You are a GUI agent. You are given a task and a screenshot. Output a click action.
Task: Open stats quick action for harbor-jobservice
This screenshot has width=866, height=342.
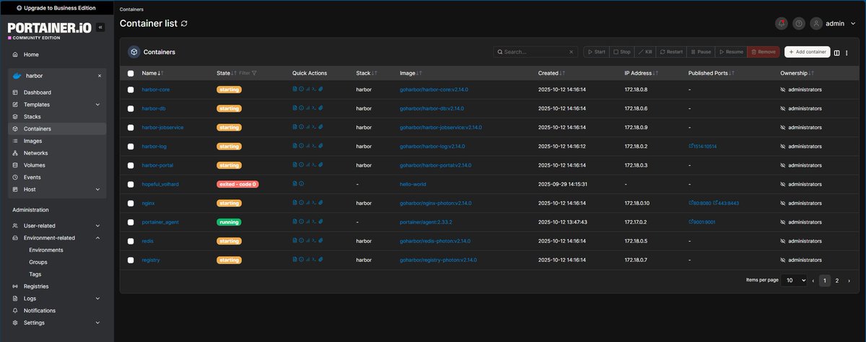tap(307, 127)
